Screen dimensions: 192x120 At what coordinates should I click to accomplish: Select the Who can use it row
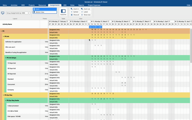(26, 47)
